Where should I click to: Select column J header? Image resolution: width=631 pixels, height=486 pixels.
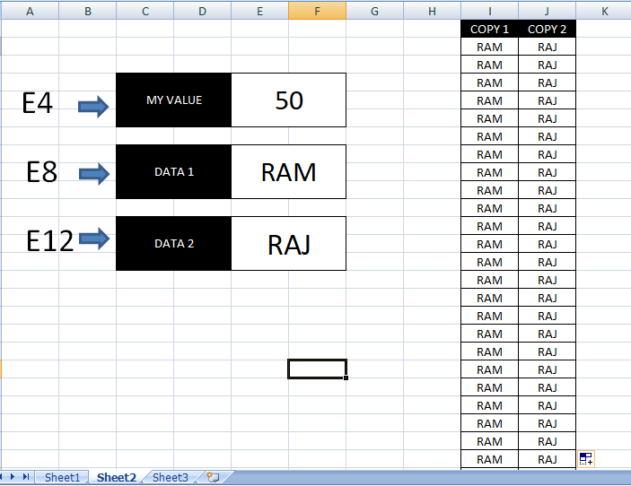pos(547,12)
